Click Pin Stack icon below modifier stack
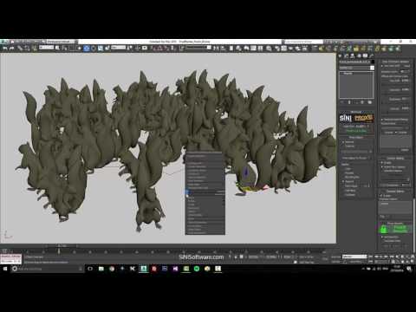The height and width of the screenshot is (312, 416). point(342,102)
